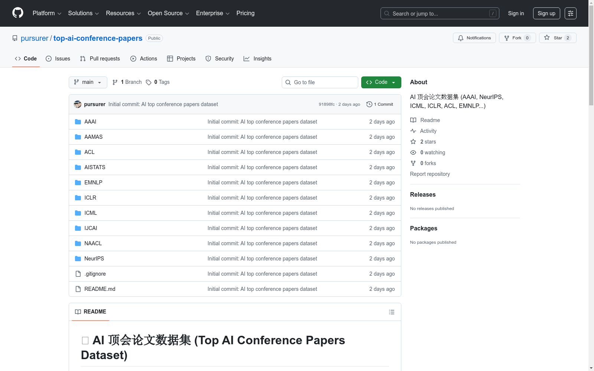Screen dimensions: 594x371
Task: Star the repository button
Action: tap(558, 38)
